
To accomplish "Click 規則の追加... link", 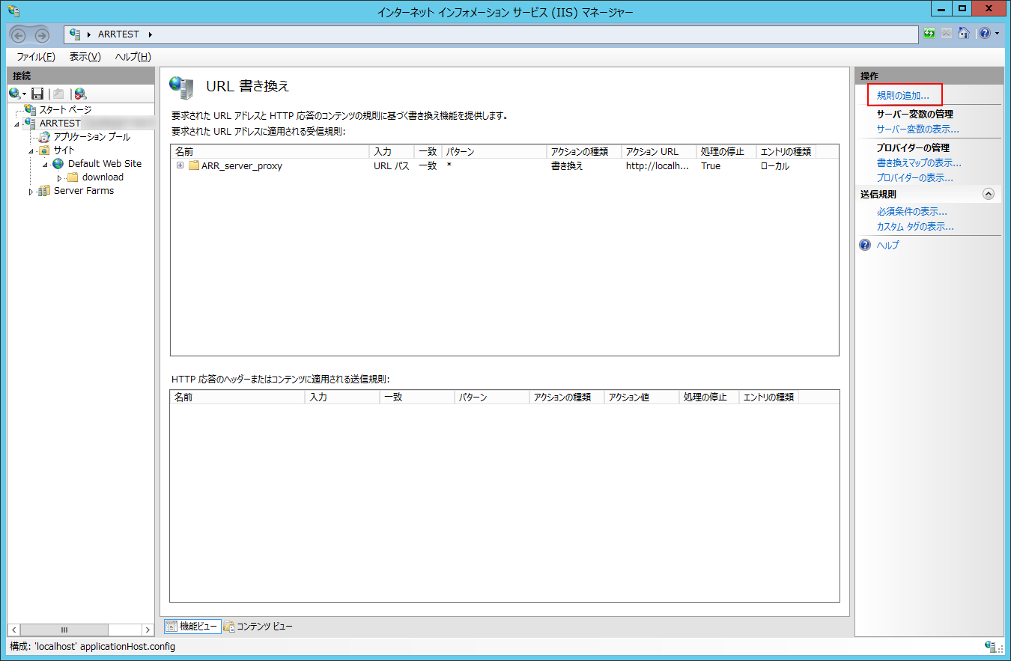I will tap(902, 96).
